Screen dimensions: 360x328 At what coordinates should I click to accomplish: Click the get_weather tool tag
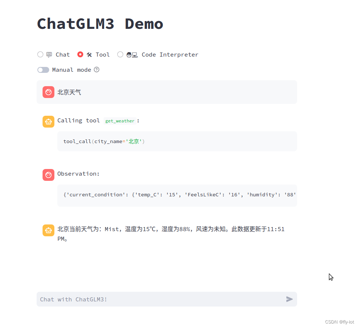click(x=120, y=121)
